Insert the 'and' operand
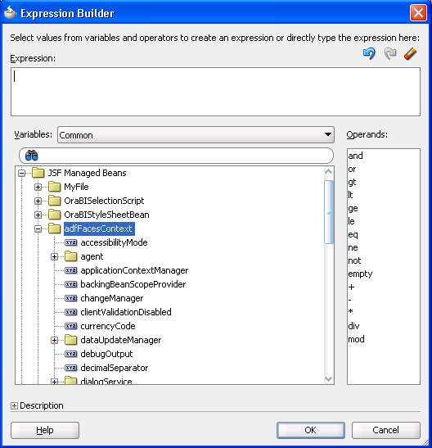The height and width of the screenshot is (448, 432). tap(356, 156)
